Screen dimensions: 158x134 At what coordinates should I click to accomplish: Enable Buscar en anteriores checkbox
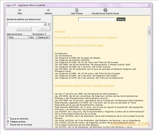click(8, 119)
